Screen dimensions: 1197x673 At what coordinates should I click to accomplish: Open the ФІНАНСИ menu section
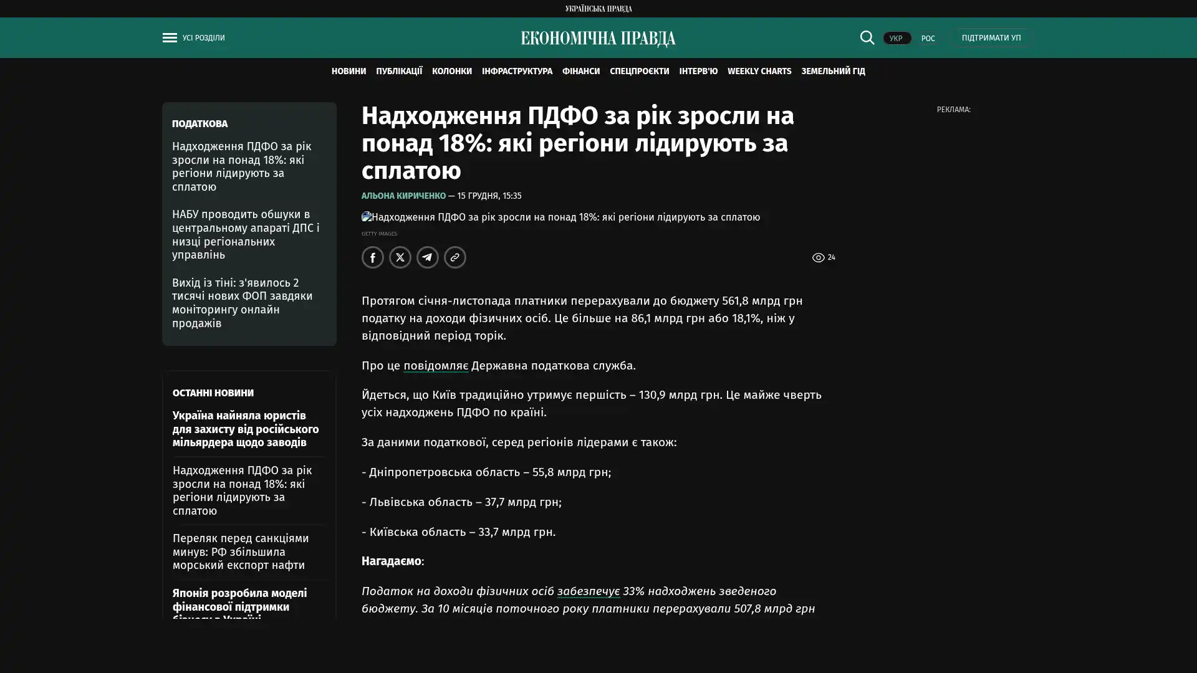point(580,72)
